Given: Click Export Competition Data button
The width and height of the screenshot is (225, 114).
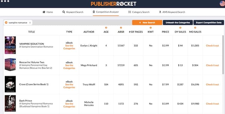Looking at the screenshot, I should click(x=208, y=23).
